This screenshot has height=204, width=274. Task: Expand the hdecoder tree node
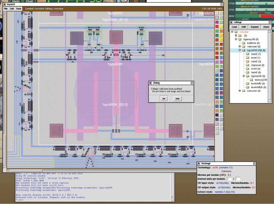pyautogui.click(x=240, y=91)
